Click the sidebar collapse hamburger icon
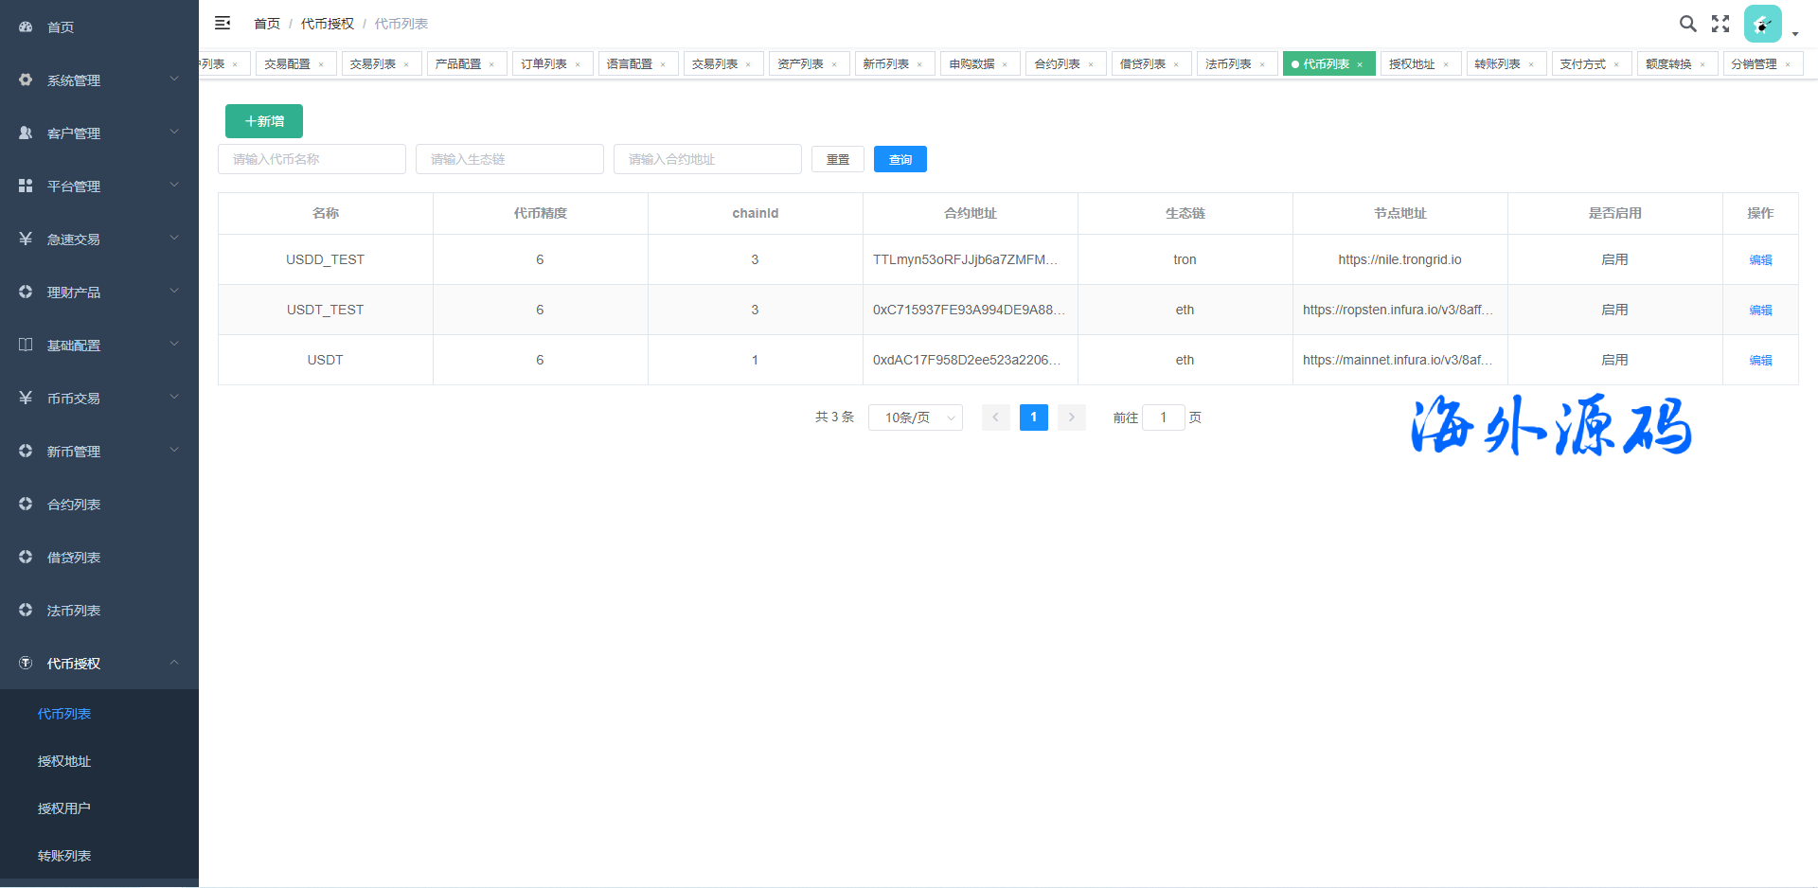The image size is (1818, 888). tap(223, 23)
